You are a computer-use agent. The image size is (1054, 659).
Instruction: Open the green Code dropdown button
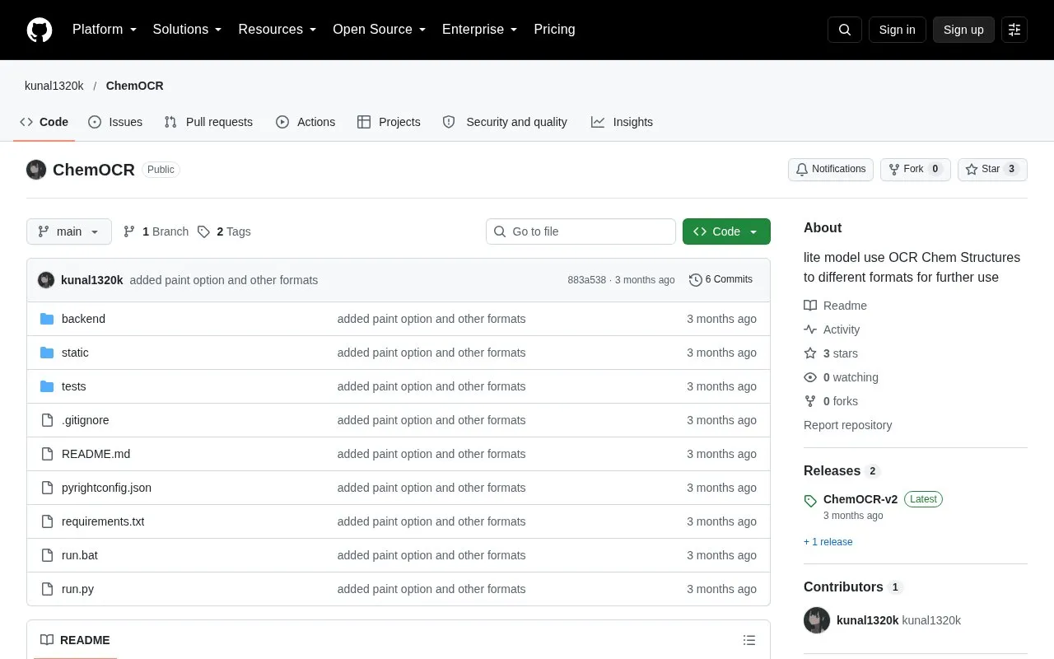coord(726,231)
